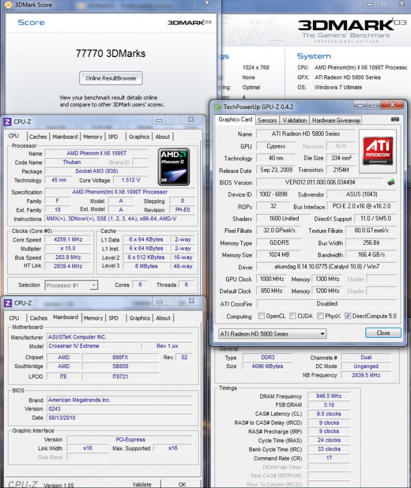Click the BIOS save chip icon in GPU-Z

click(x=391, y=182)
